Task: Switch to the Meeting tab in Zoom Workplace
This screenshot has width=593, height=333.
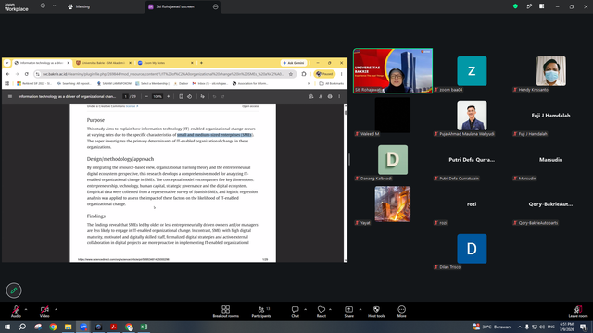Action: 79,6
